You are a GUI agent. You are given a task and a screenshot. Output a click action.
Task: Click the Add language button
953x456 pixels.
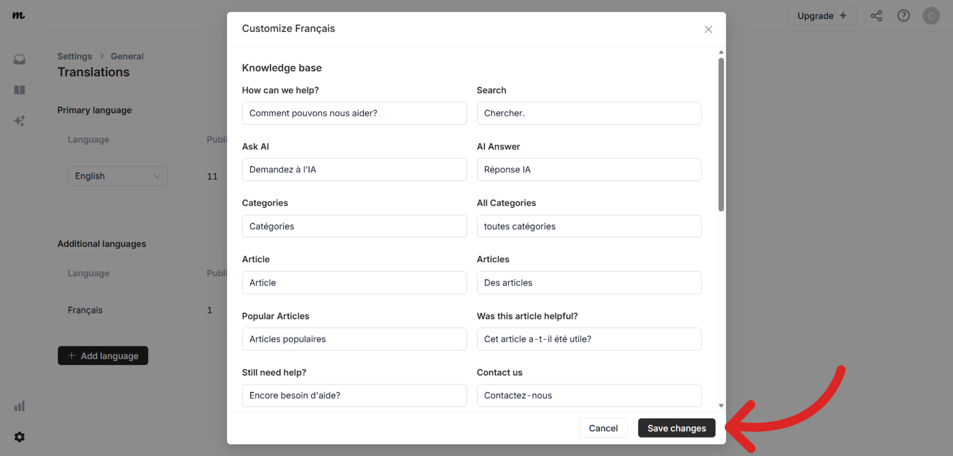tap(103, 356)
